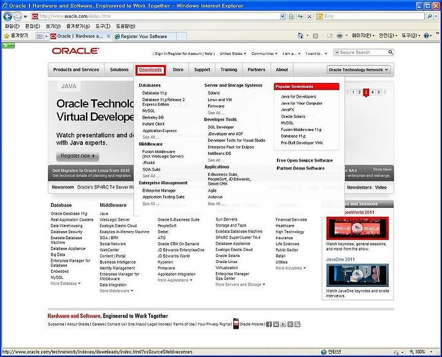Click NetBeans IDE download link
This screenshot has width=442, height=357.
coord(219,154)
